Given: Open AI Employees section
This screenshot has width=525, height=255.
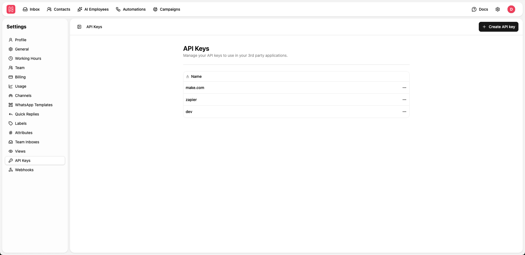Looking at the screenshot, I should coord(93,9).
